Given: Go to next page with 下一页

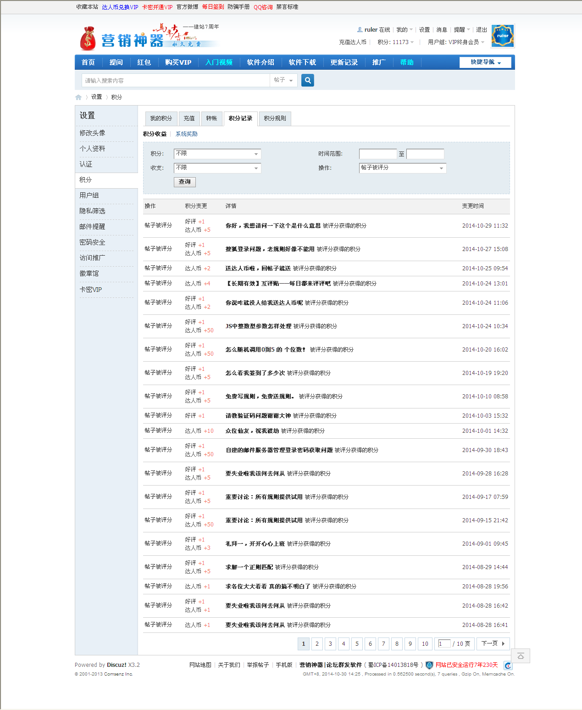Looking at the screenshot, I should [x=493, y=644].
